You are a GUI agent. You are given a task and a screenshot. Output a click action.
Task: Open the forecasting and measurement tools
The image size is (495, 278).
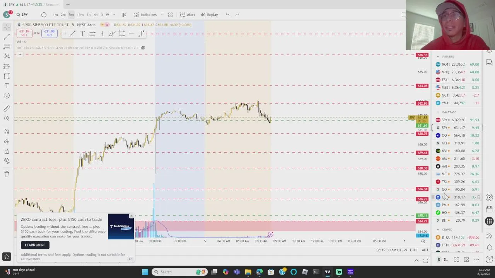tap(7, 66)
